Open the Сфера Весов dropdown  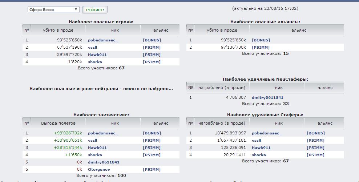pyautogui.click(x=53, y=10)
